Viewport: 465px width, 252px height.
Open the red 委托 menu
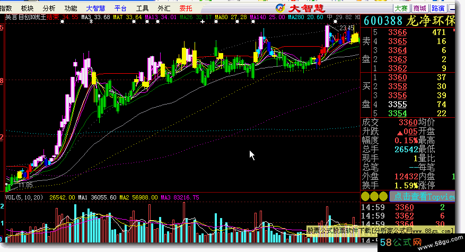pyautogui.click(x=186, y=8)
